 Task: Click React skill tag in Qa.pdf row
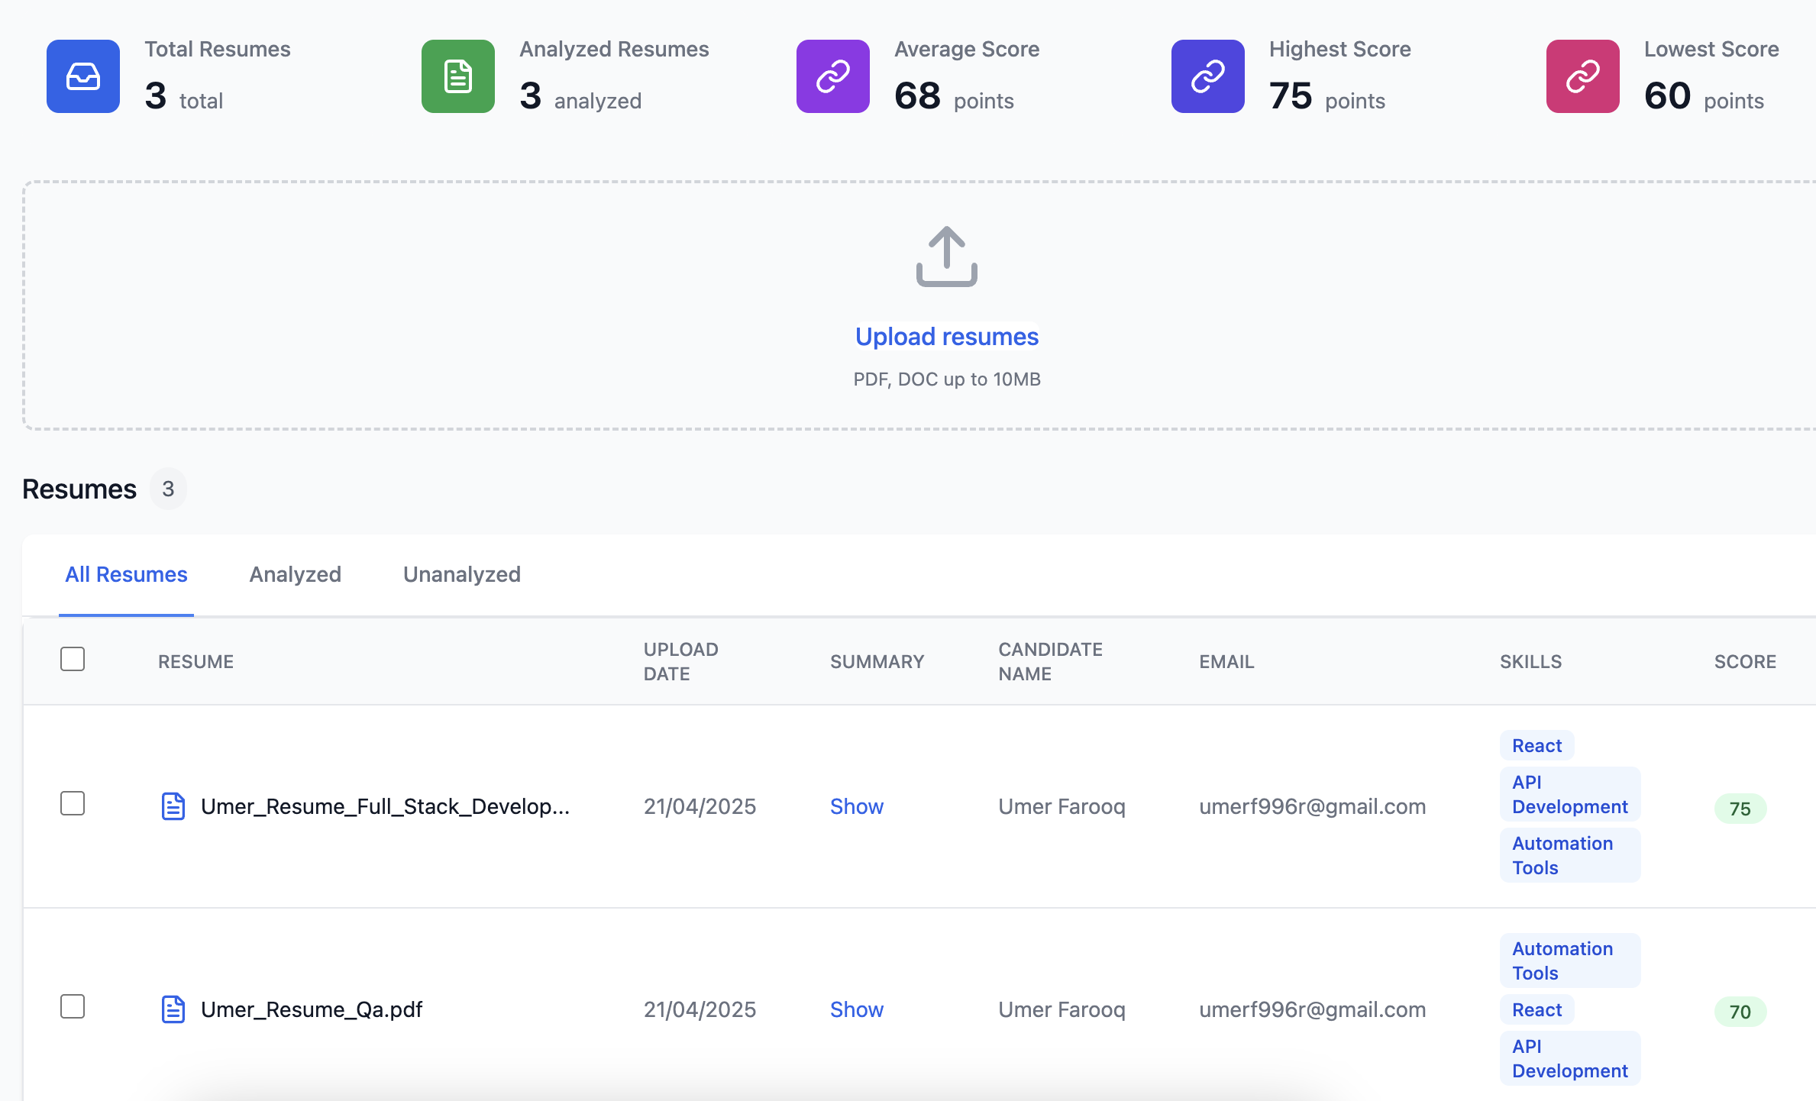tap(1537, 1009)
